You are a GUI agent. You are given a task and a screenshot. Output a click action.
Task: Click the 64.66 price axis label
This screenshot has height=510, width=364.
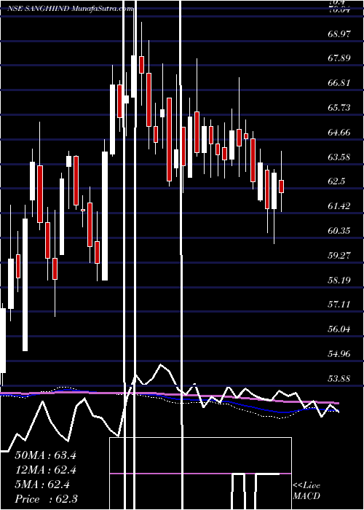(339, 133)
